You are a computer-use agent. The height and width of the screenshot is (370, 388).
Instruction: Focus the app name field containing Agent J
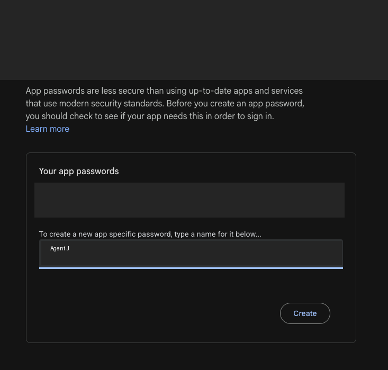point(191,253)
